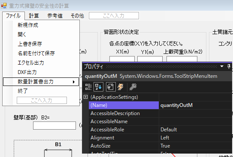This screenshot has height=157, width=233.
Task: Choose 新規作成 from the file menu
Action: (x=41, y=25)
